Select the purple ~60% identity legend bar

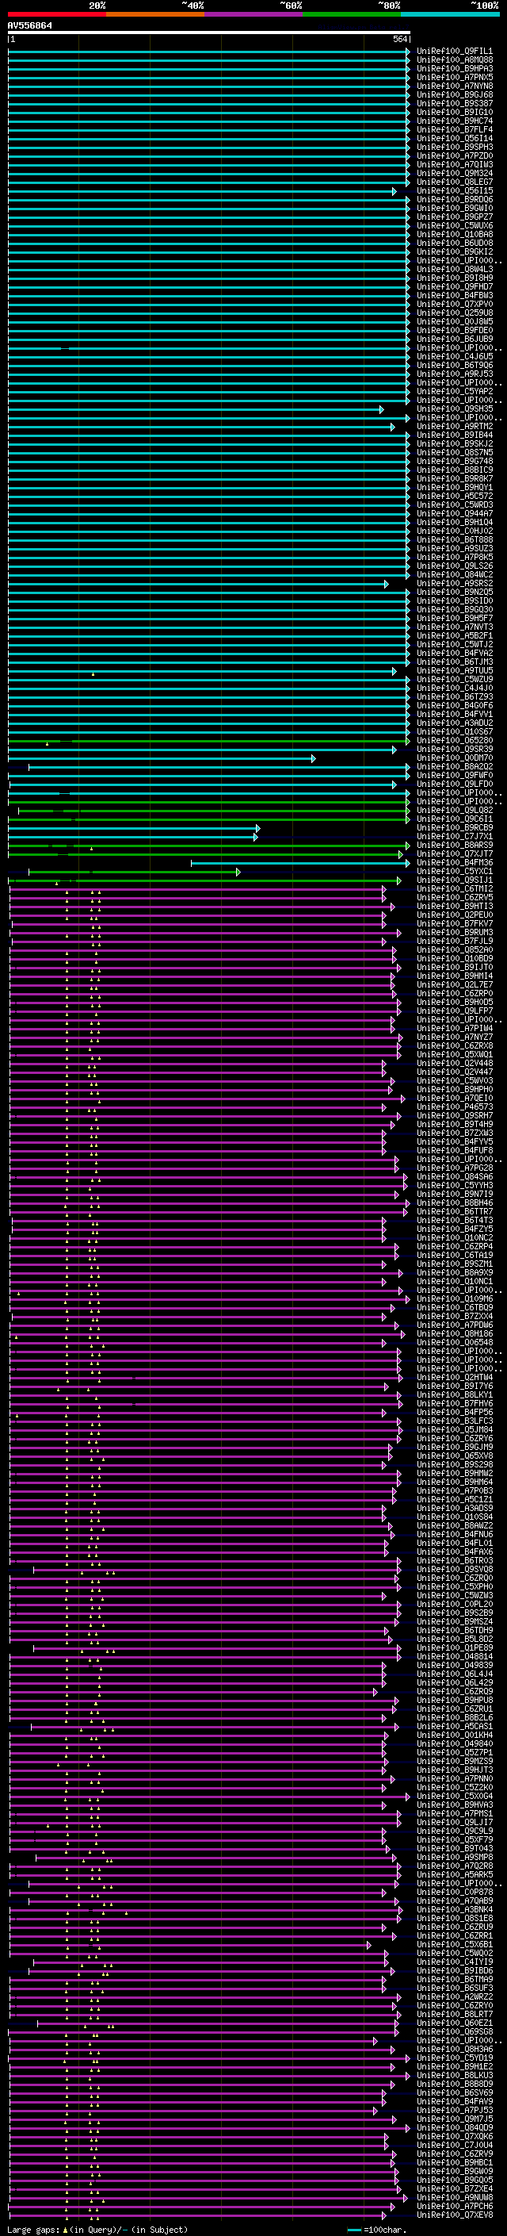click(x=254, y=14)
